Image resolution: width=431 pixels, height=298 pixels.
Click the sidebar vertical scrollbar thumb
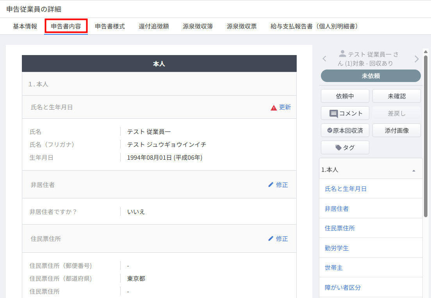point(426,136)
